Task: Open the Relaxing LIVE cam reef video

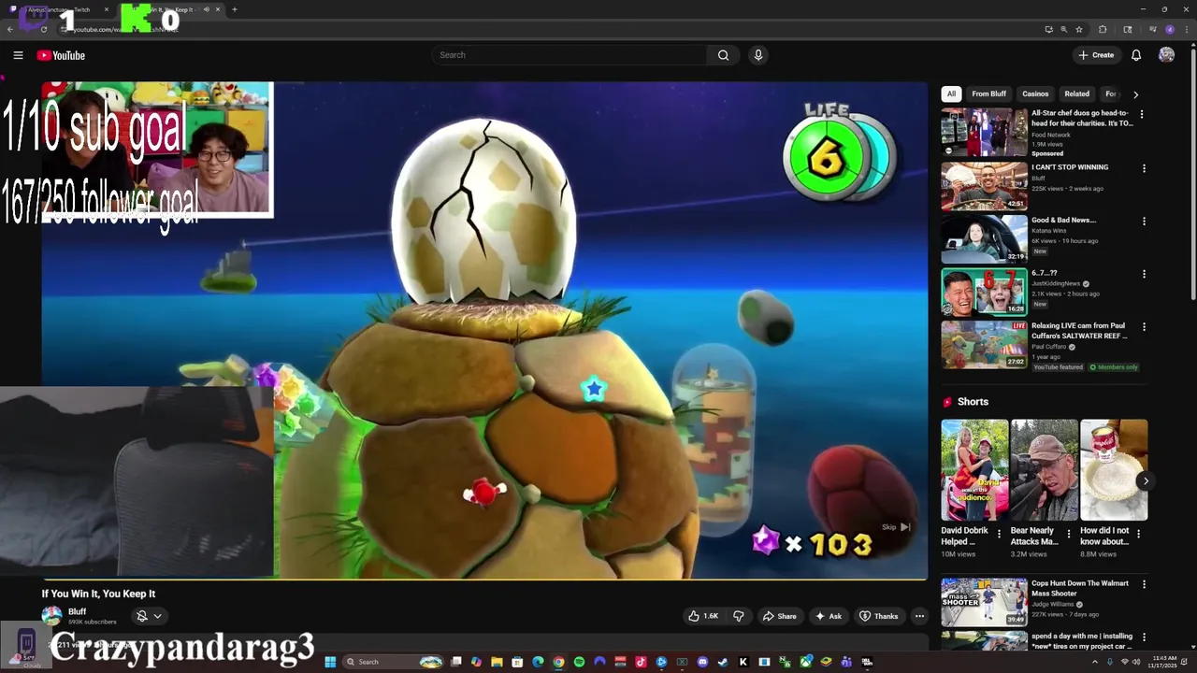Action: pyautogui.click(x=984, y=344)
